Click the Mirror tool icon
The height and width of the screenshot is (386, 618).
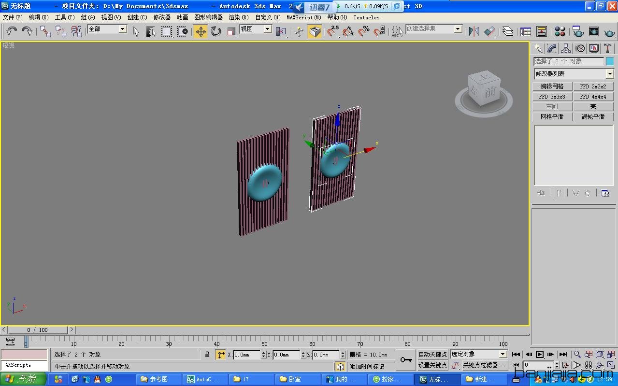474,31
